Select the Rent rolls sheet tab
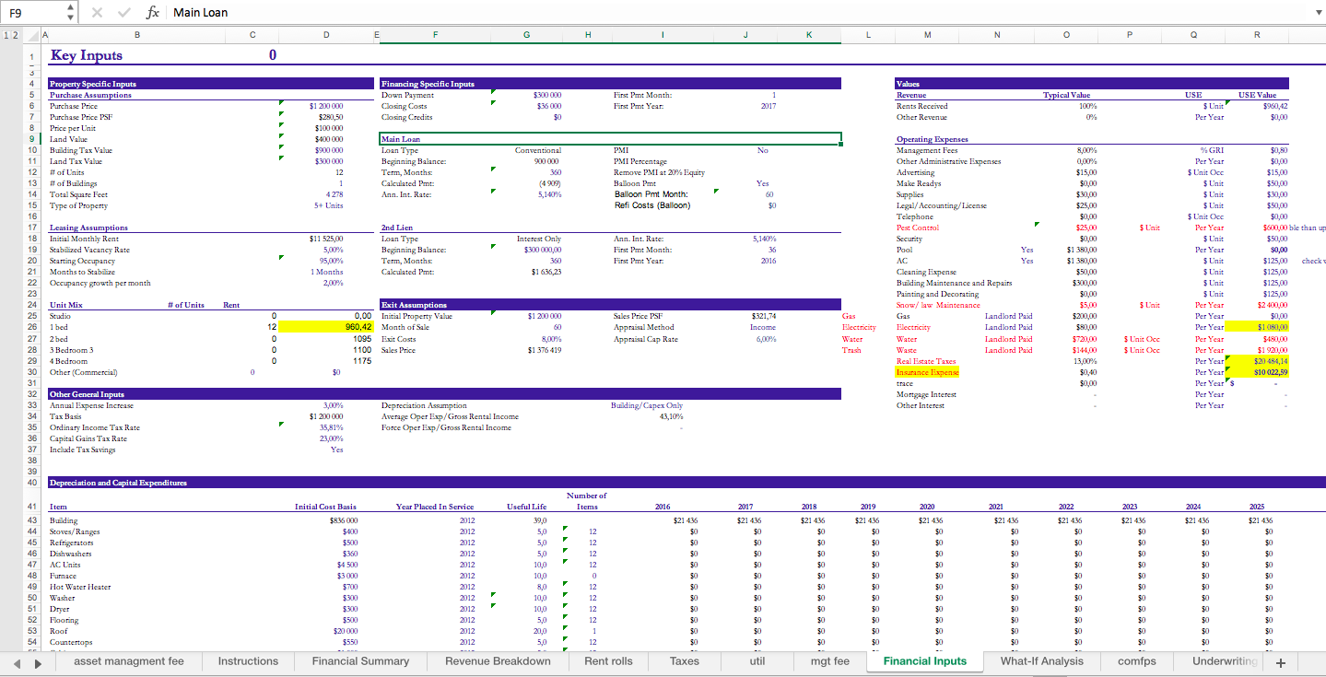This screenshot has width=1326, height=677. tap(607, 661)
